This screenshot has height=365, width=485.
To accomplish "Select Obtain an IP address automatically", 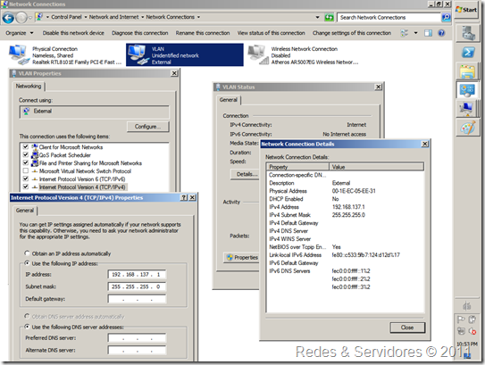I will tap(27, 253).
